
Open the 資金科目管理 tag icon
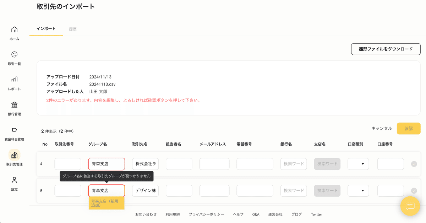point(14,130)
